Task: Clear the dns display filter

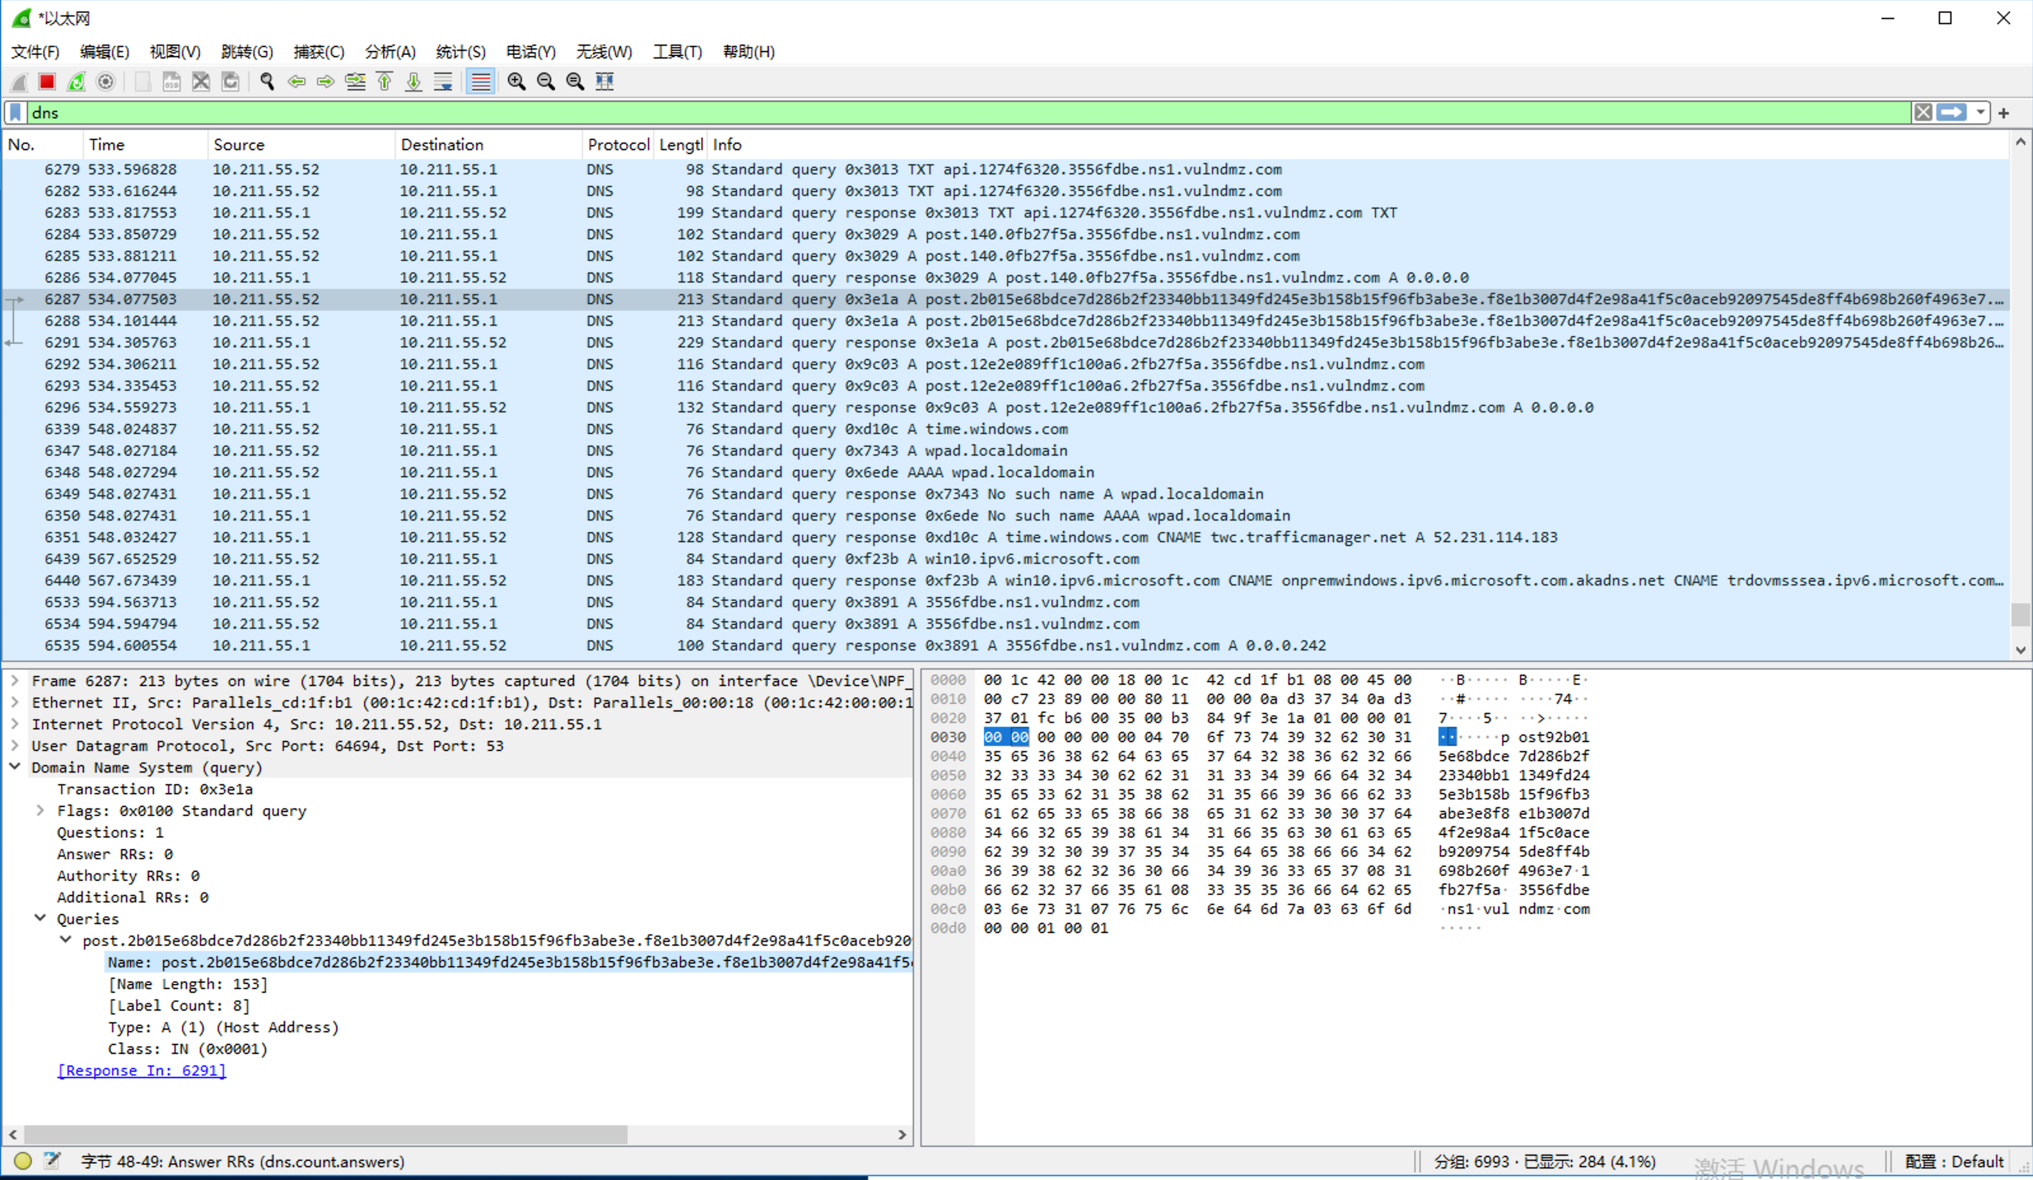Action: click(1924, 113)
